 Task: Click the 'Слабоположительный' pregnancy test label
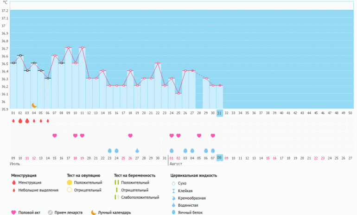click(138, 197)
